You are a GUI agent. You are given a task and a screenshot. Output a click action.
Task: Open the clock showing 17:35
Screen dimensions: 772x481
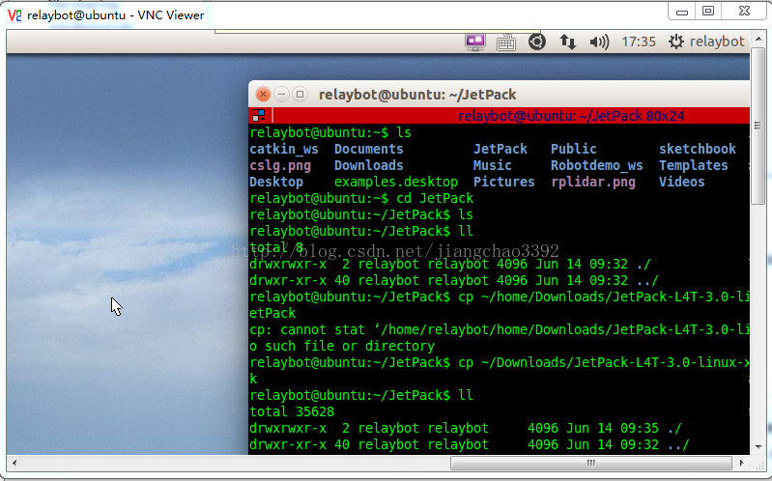[639, 42]
